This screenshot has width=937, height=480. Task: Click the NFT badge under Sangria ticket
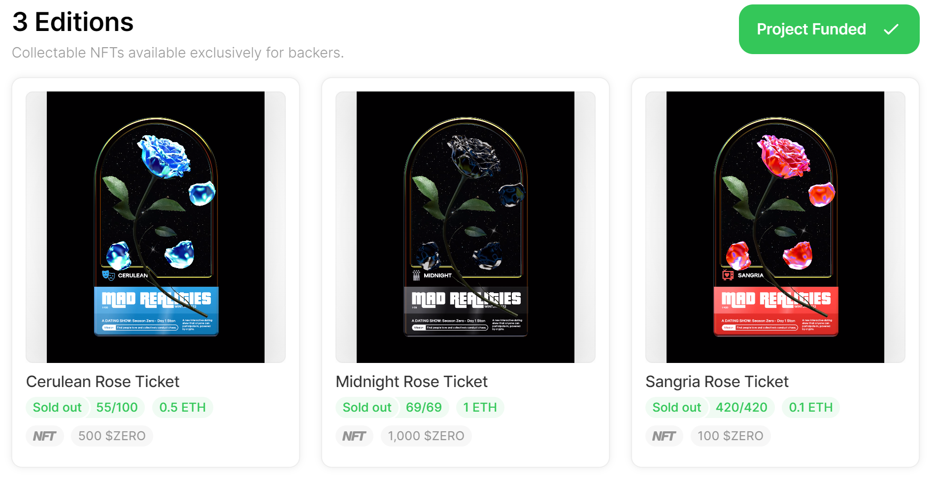(x=664, y=436)
